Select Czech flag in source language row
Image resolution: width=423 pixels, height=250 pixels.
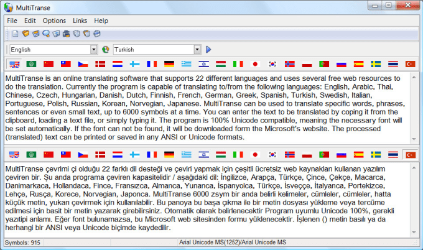[x=83, y=64]
